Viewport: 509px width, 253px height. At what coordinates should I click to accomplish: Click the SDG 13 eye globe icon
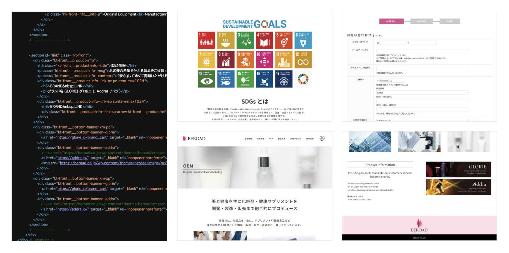(x=206, y=79)
